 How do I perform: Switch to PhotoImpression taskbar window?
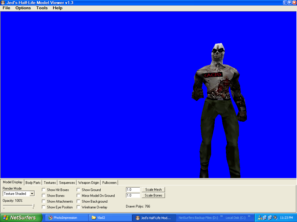(67, 218)
